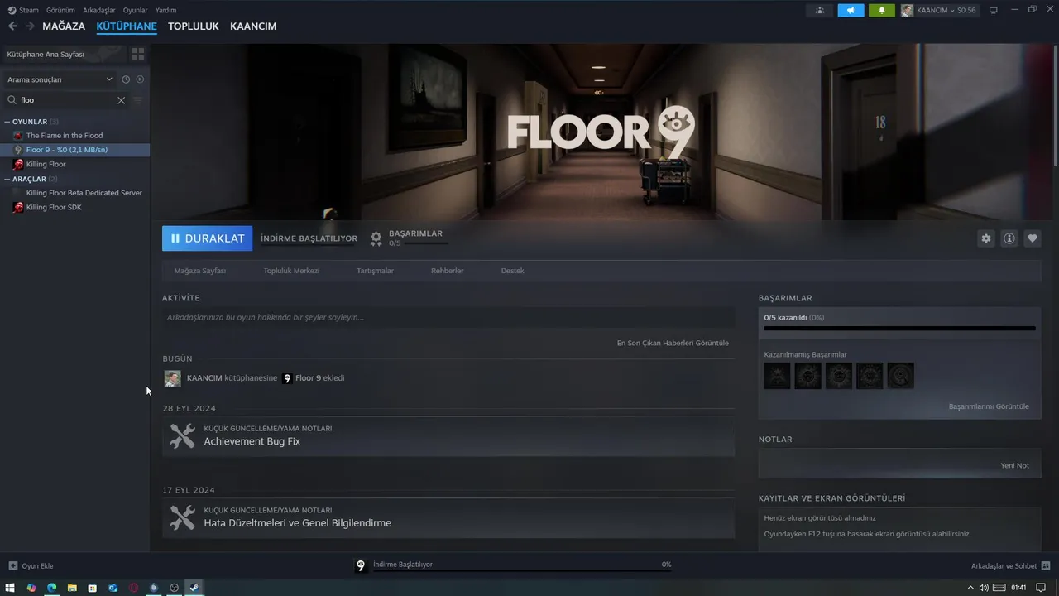This screenshot has height=596, width=1059.
Task: Click Yeni Not to add a note
Action: pos(1014,465)
